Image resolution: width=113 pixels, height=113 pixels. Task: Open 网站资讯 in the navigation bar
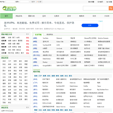[x=19, y=16]
